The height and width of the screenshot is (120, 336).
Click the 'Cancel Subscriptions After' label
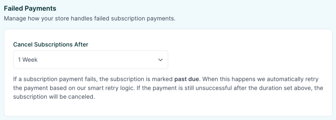(x=51, y=45)
